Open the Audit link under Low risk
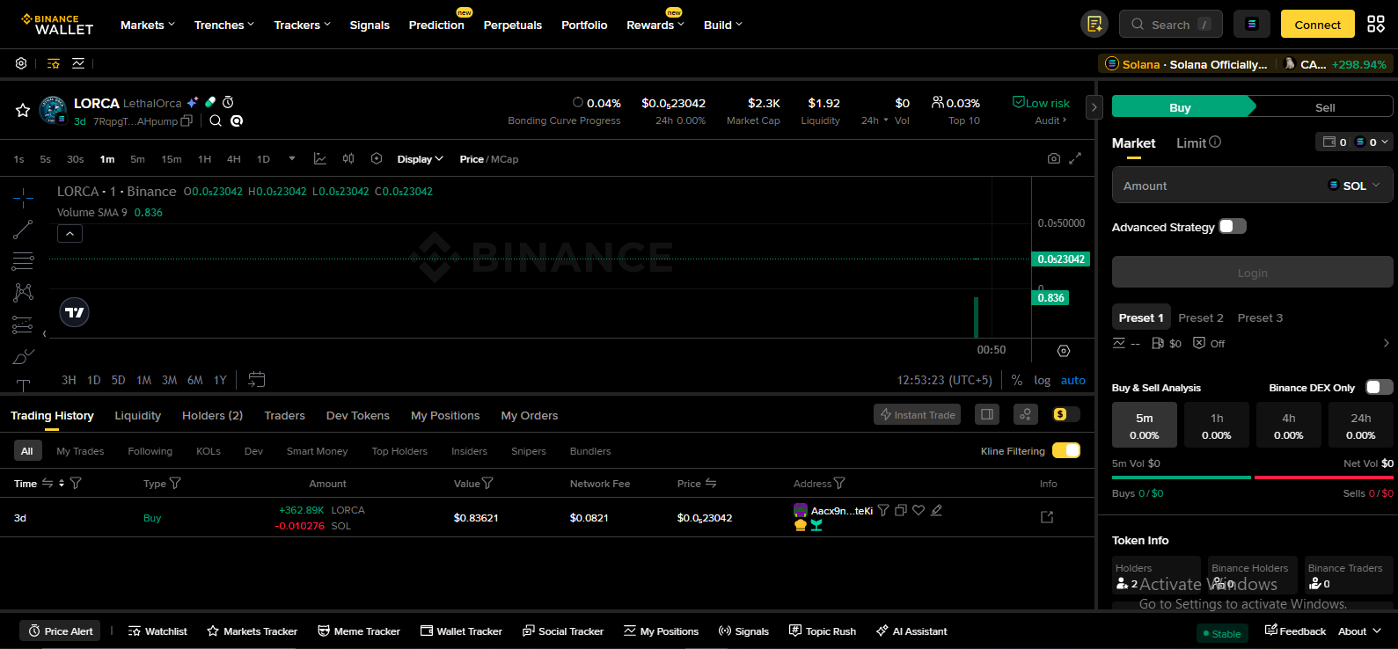Viewport: 1398px width, 649px height. tap(1050, 120)
